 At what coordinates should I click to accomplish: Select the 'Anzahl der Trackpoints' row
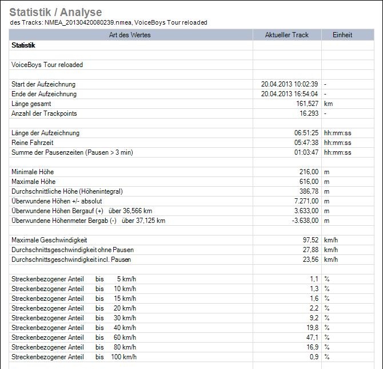click(44, 113)
